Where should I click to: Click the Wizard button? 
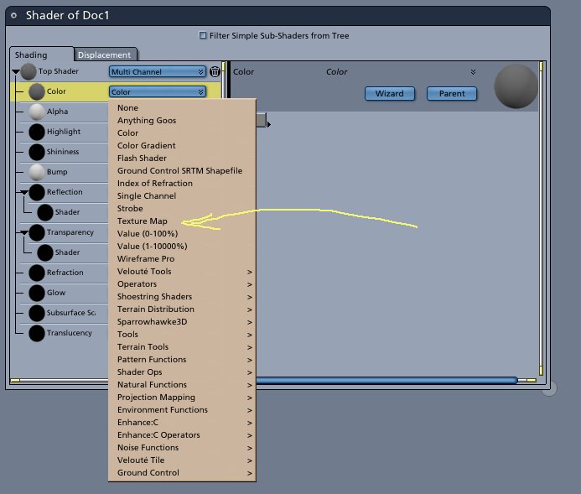click(x=390, y=94)
